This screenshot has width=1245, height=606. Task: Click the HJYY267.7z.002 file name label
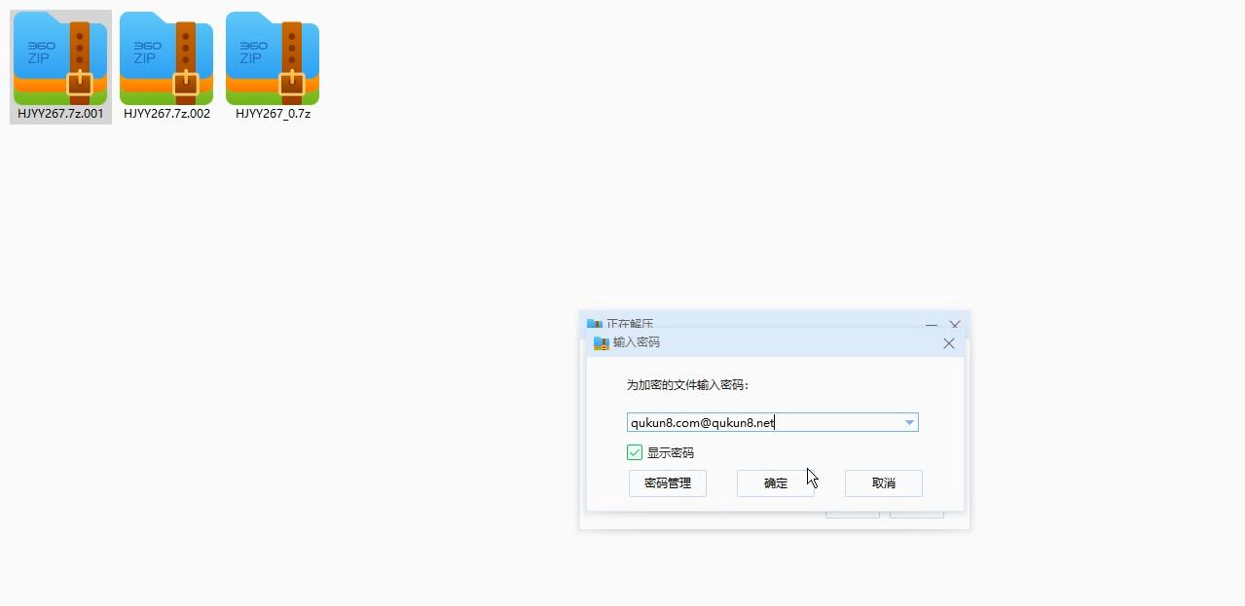(x=166, y=114)
